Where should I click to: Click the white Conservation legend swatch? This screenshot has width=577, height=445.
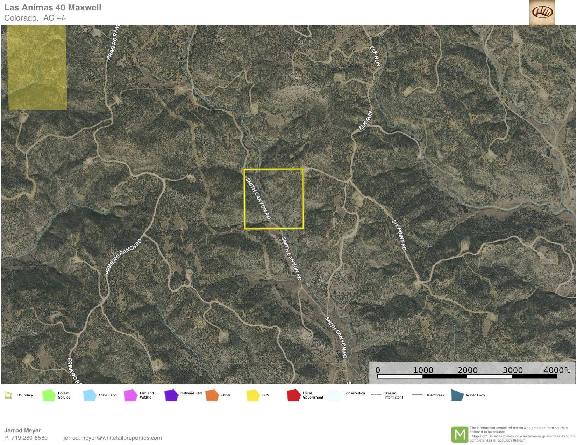pyautogui.click(x=334, y=395)
